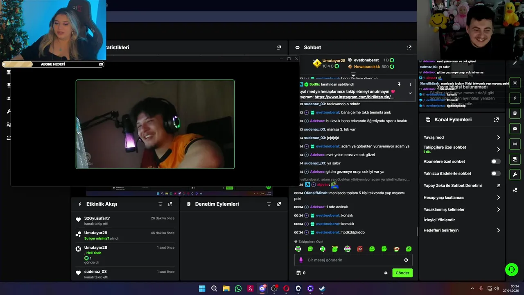
Task: Click the webcam preview thumbnail
Action: (x=155, y=124)
